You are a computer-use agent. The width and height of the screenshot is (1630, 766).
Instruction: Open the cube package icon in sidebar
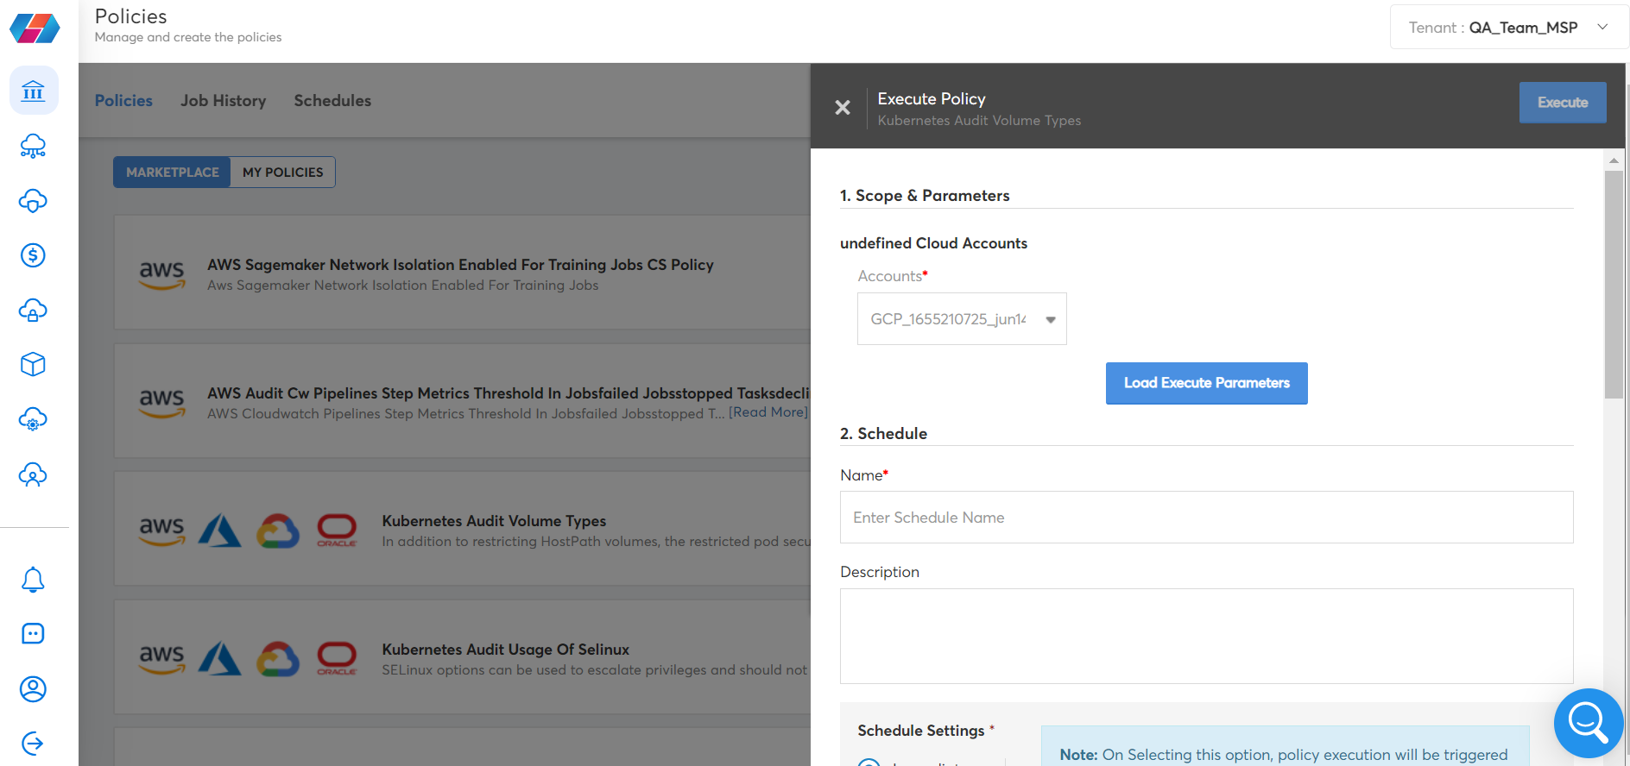[33, 364]
